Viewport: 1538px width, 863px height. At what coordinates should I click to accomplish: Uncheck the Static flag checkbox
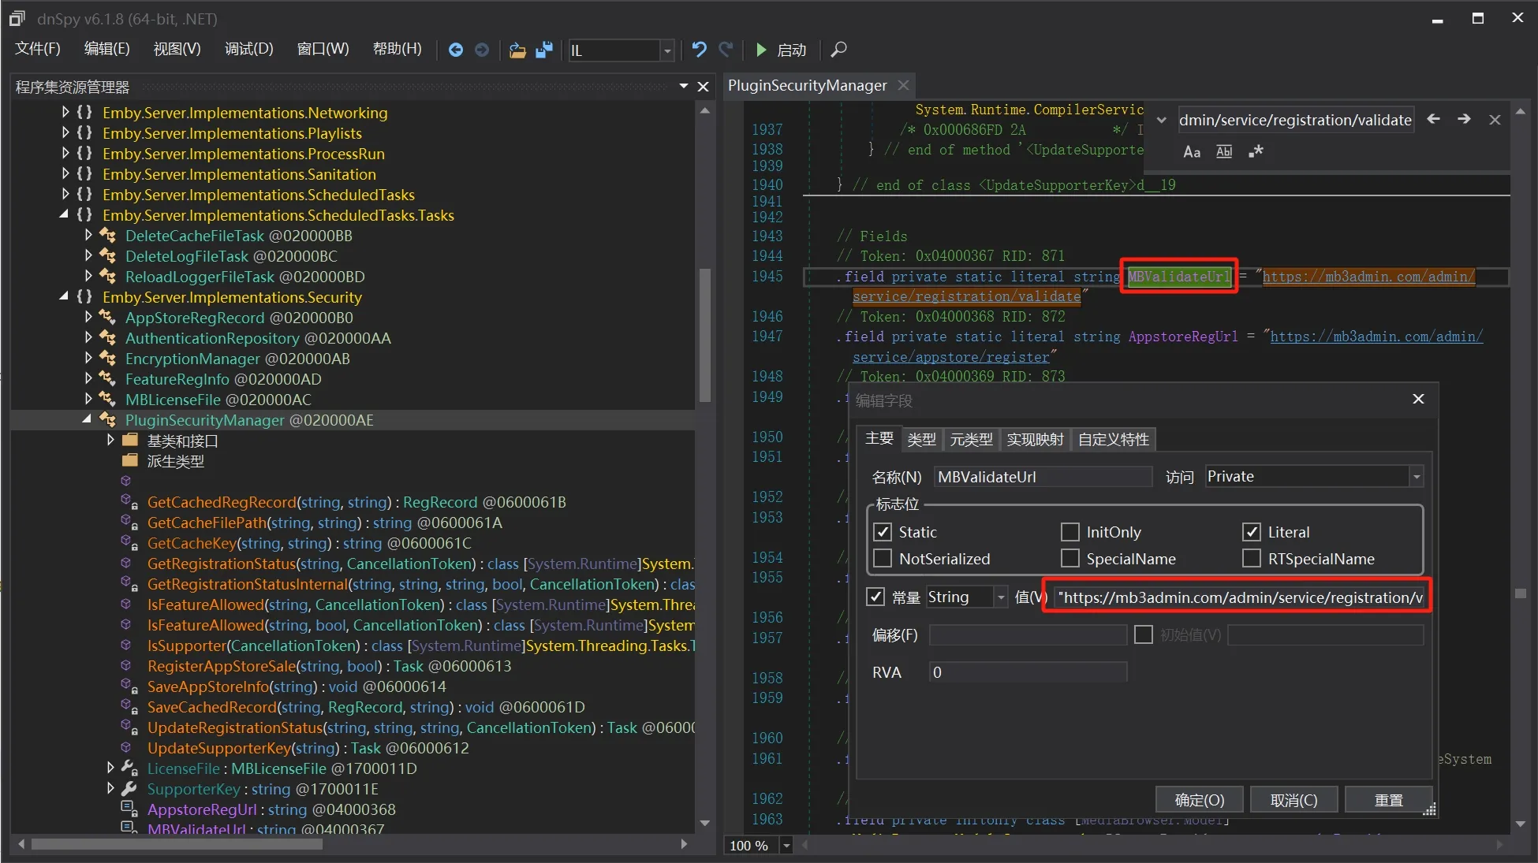883,532
